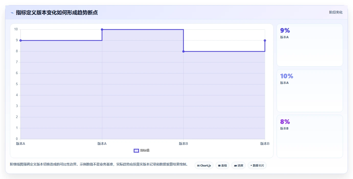
Task: Click the y-axis tick label 0
Action: pos(17,139)
